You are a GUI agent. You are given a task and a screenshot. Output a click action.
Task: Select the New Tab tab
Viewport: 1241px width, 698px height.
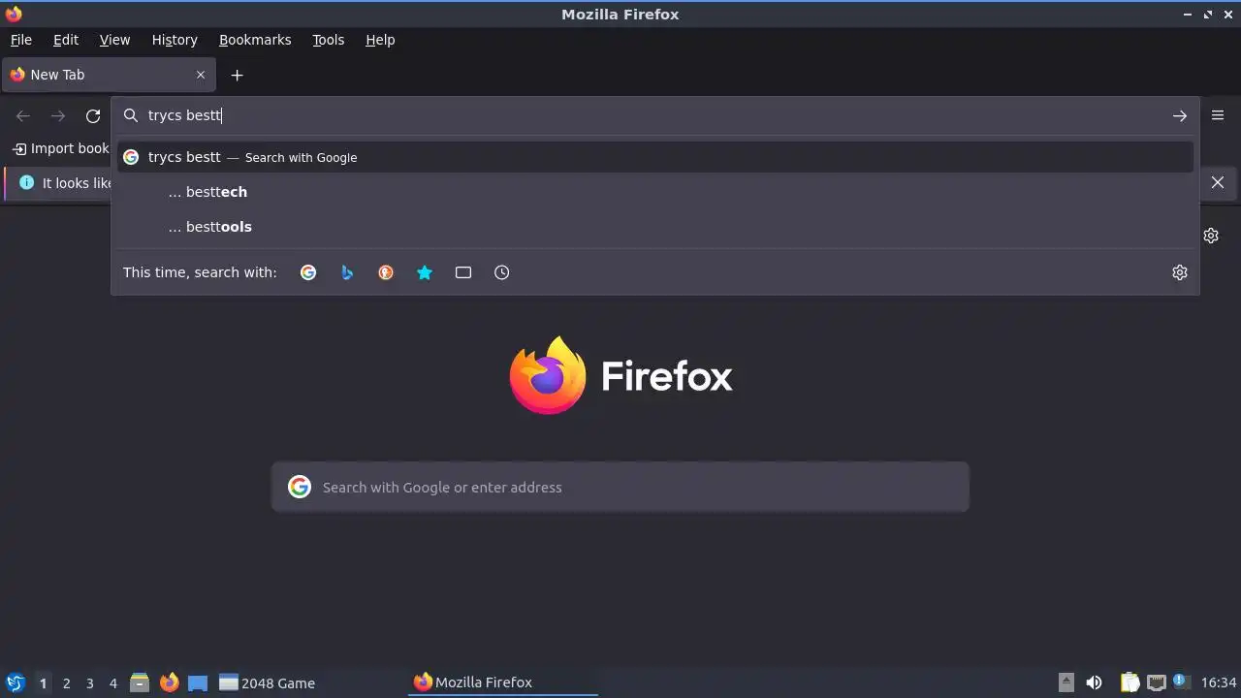click(109, 75)
